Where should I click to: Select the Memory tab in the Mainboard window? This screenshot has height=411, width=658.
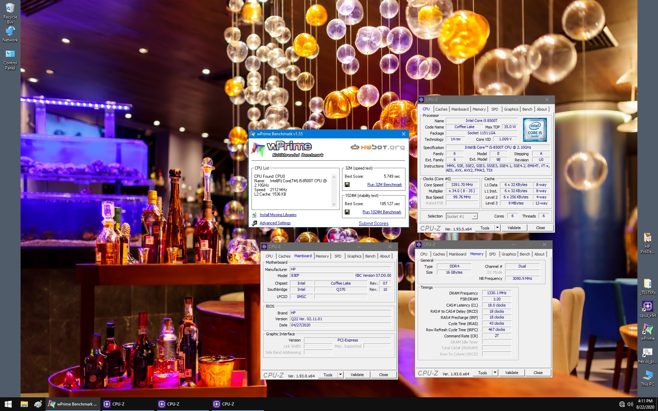pyautogui.click(x=322, y=256)
